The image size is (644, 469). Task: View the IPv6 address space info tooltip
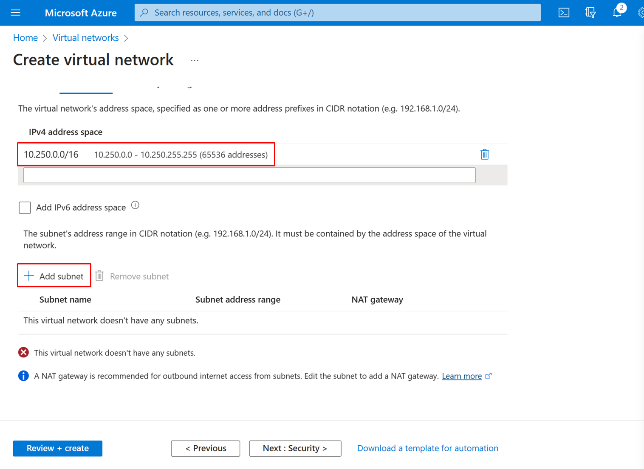click(135, 205)
